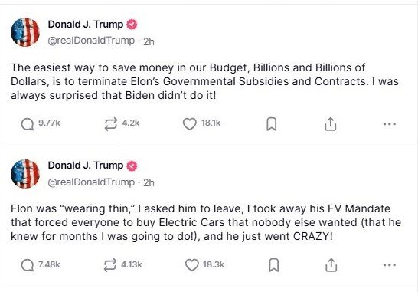
Task: Open @realDonaldTrump handle on the first post
Action: [91, 41]
